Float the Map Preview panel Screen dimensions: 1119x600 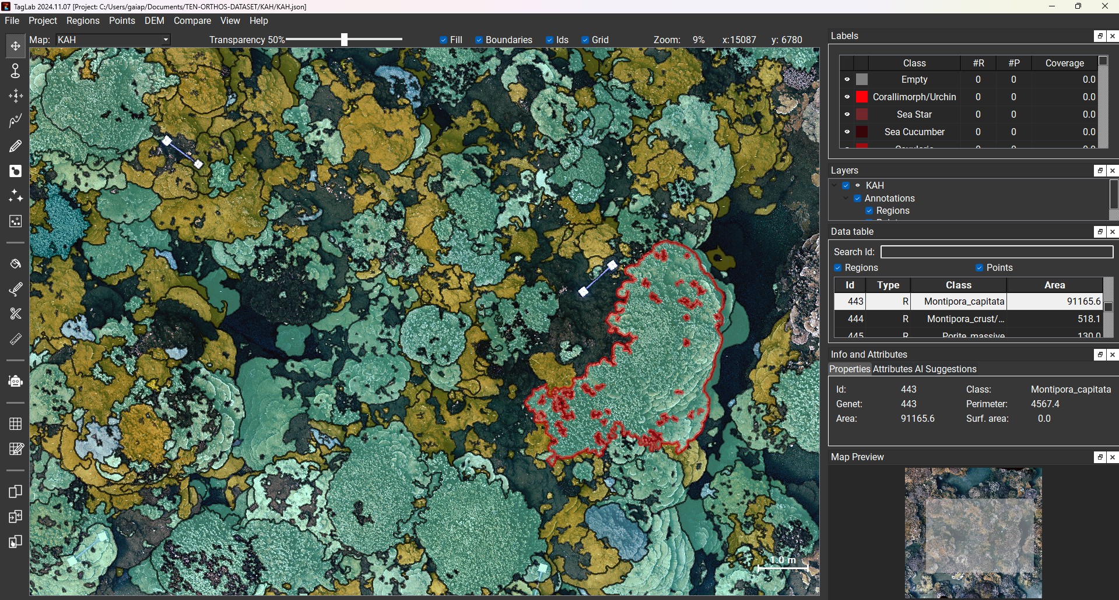click(x=1100, y=457)
